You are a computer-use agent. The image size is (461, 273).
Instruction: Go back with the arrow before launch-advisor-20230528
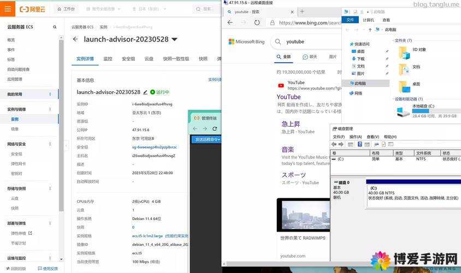click(x=75, y=39)
